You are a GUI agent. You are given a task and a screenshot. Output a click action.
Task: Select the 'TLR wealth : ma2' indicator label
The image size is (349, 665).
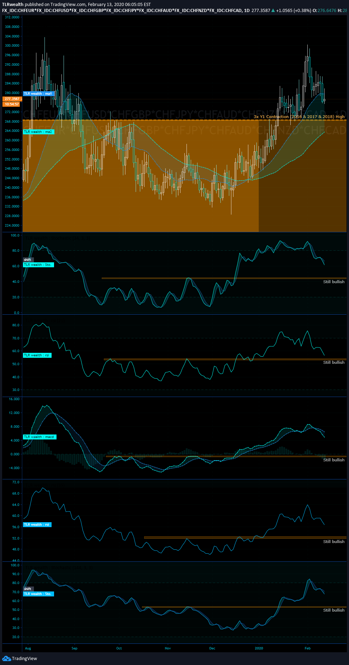39,132
